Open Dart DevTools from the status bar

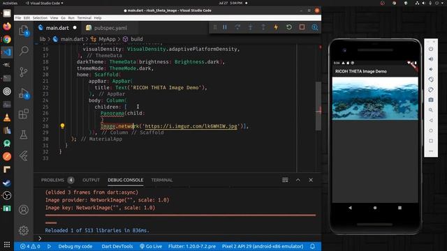click(x=117, y=246)
